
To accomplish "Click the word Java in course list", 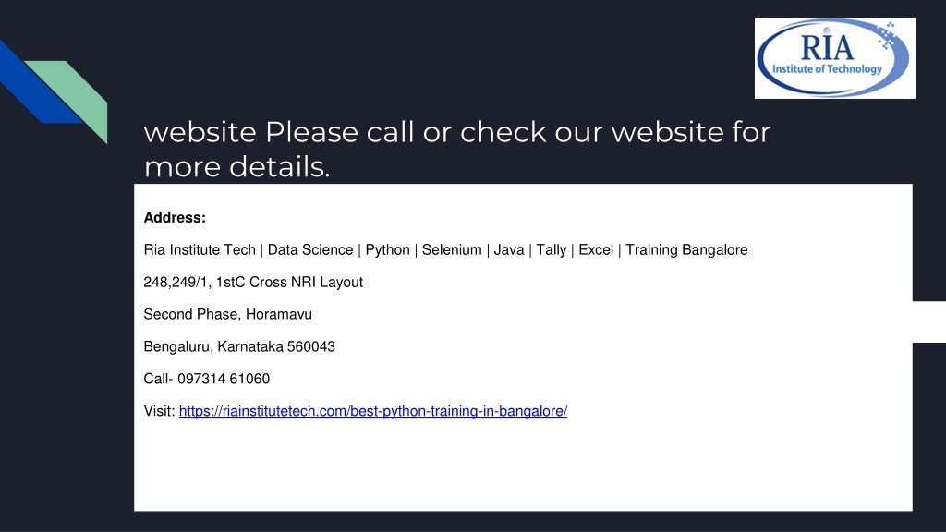I will [x=509, y=249].
